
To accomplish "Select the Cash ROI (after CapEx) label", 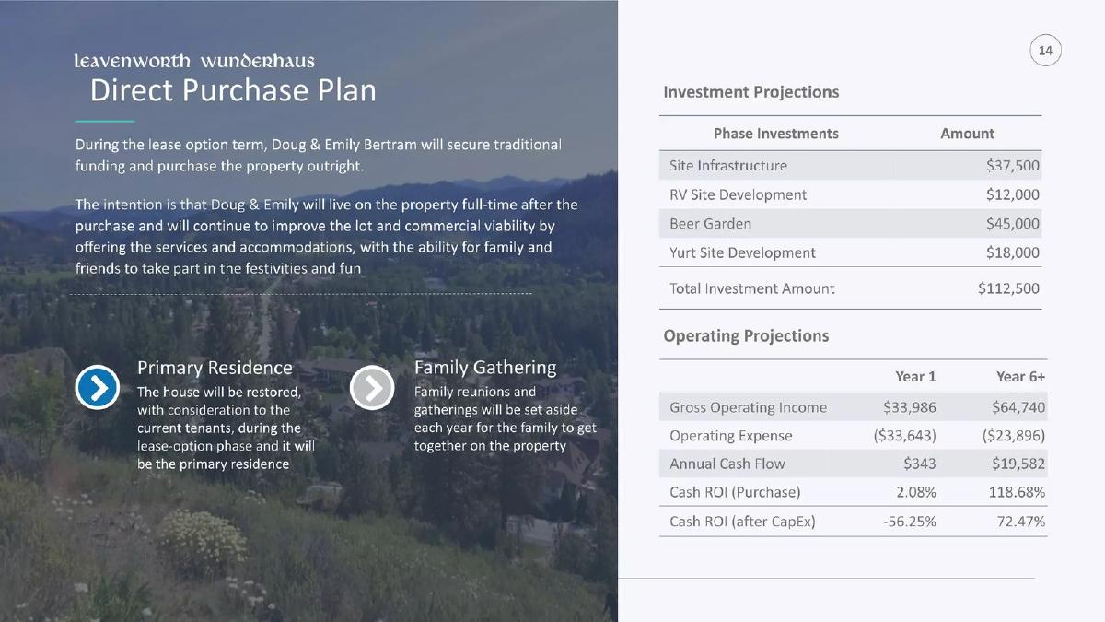I will point(742,522).
